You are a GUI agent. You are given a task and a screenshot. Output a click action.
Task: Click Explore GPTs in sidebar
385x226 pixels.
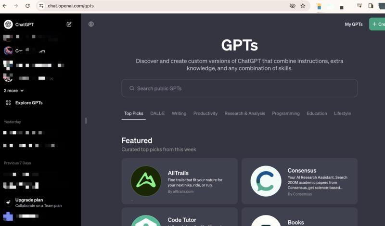click(x=29, y=103)
